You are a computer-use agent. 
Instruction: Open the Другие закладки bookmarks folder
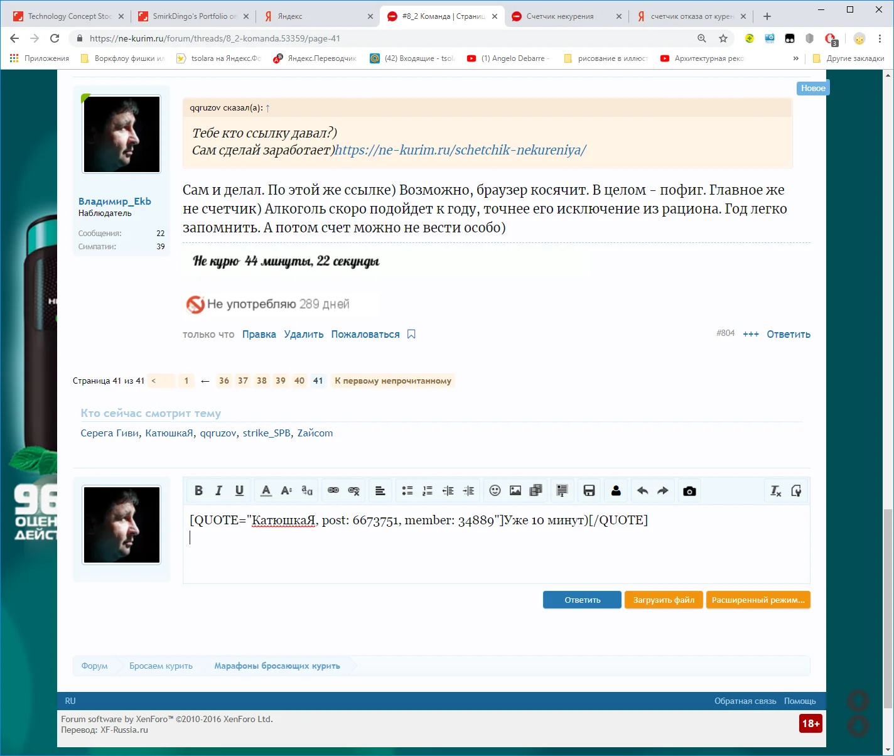(848, 58)
